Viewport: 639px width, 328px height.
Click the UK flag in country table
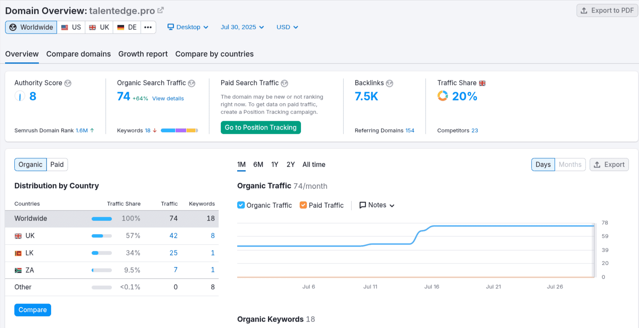[18, 236]
